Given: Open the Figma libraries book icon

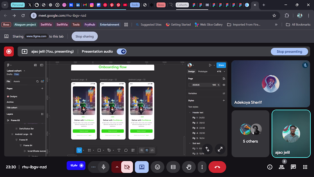Looking at the screenshot, I should (42, 81).
